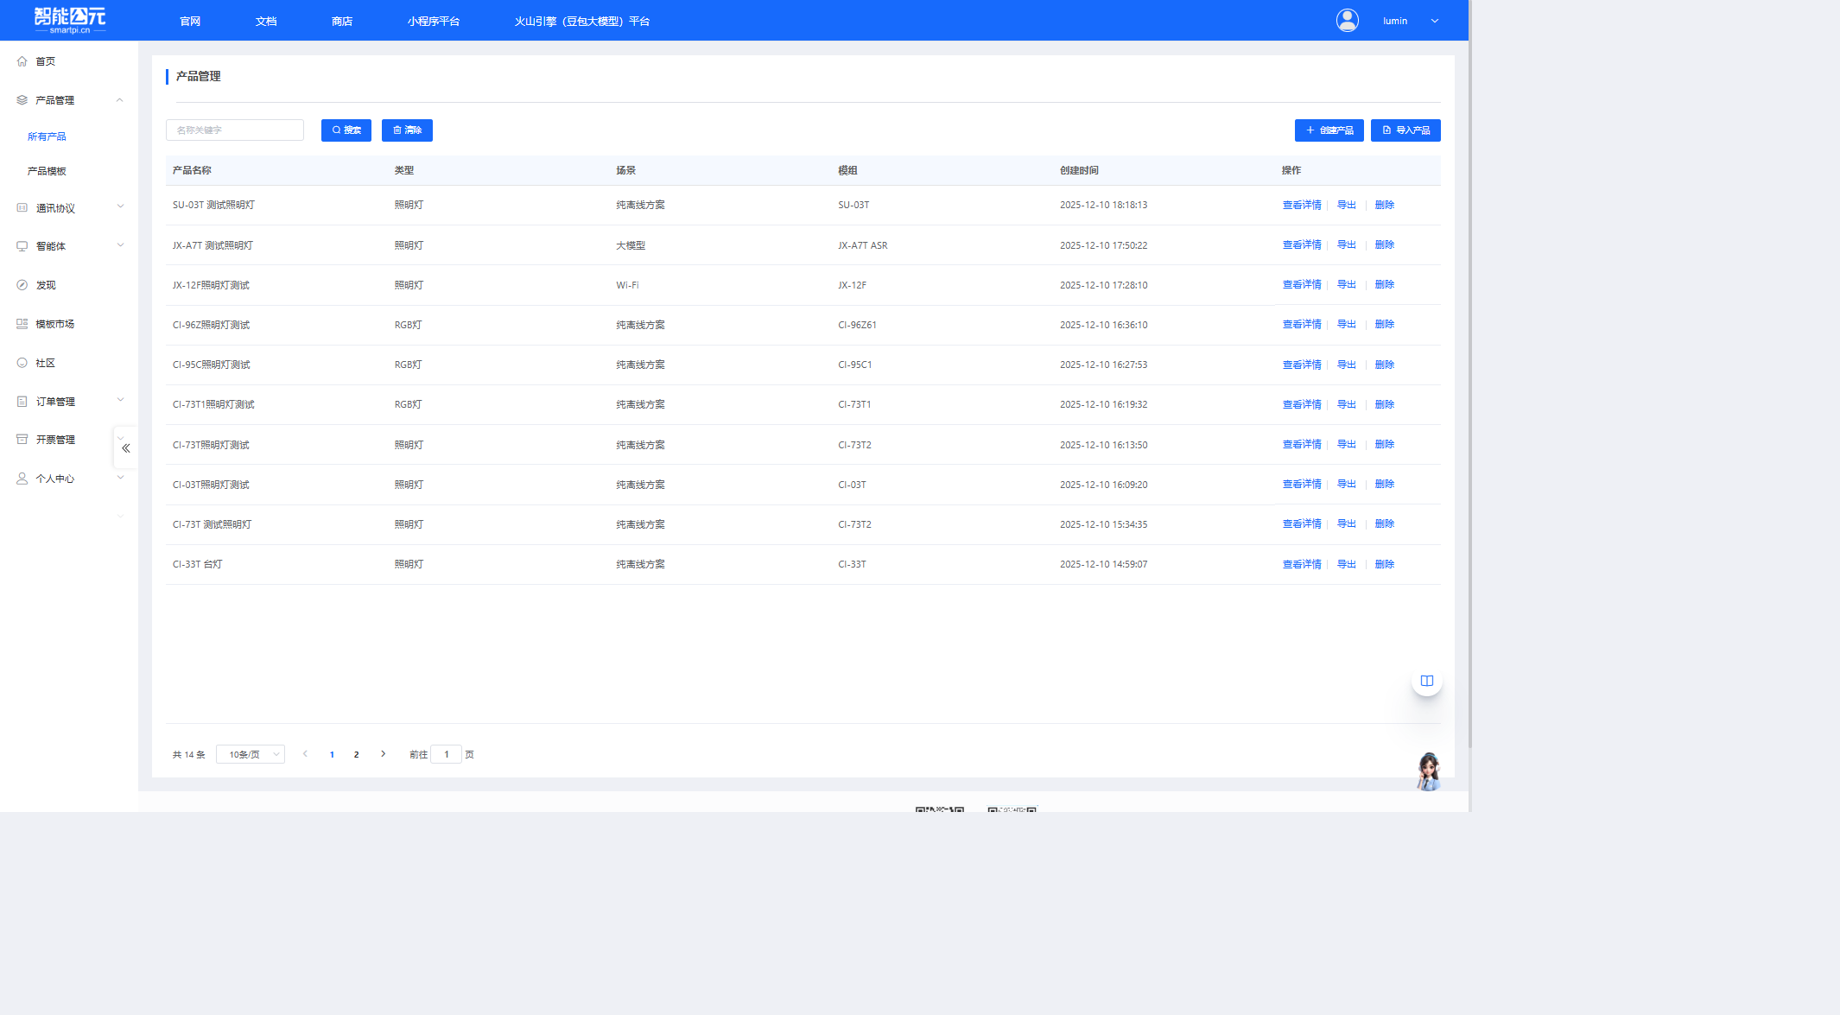This screenshot has width=1840, height=1015.
Task: Click delete link for CI-33T 台灯
Action: [1384, 564]
